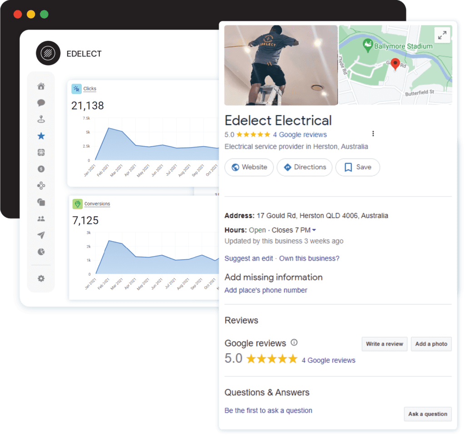Save the Edelect Electrical place

click(358, 167)
